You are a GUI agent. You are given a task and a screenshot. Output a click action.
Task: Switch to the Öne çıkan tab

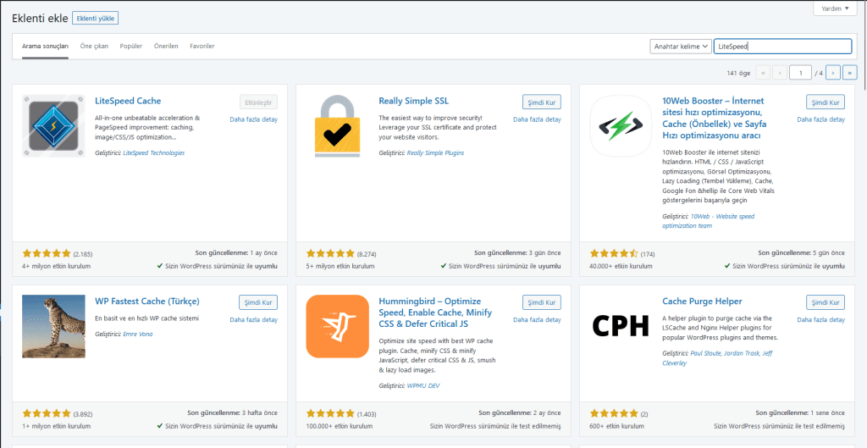[x=94, y=46]
